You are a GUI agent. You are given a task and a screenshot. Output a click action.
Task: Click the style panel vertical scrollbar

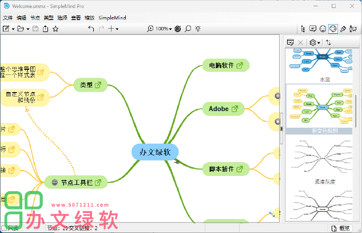click(x=356, y=111)
